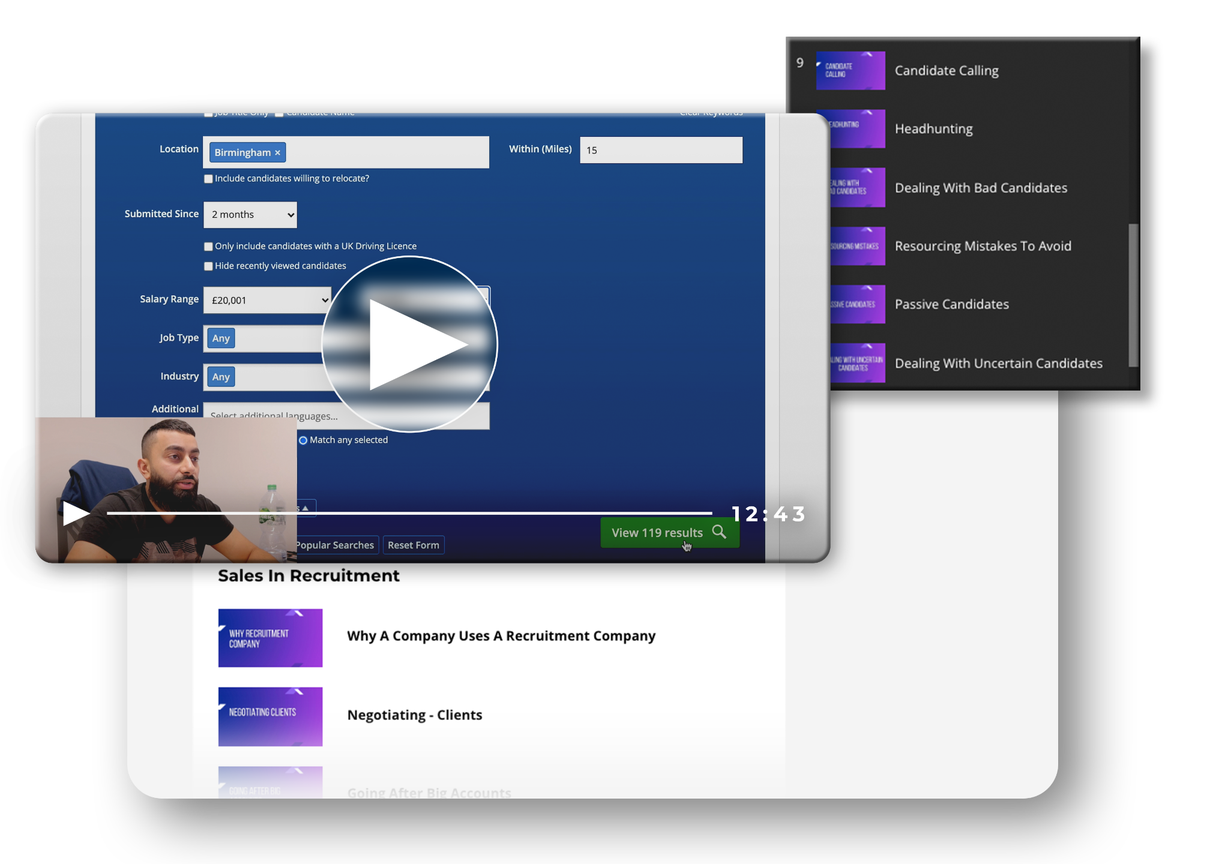Select Match any selected radio option
This screenshot has width=1222, height=864.
(x=303, y=440)
